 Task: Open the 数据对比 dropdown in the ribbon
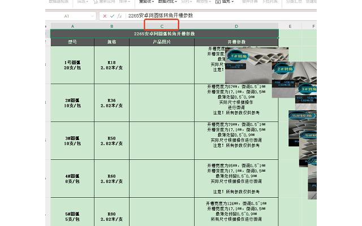tap(167, 2)
